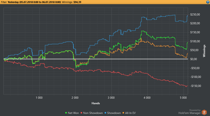The image size is (210, 116).
Task: Click the red Non Showdown color swatch
Action: coord(81,113)
